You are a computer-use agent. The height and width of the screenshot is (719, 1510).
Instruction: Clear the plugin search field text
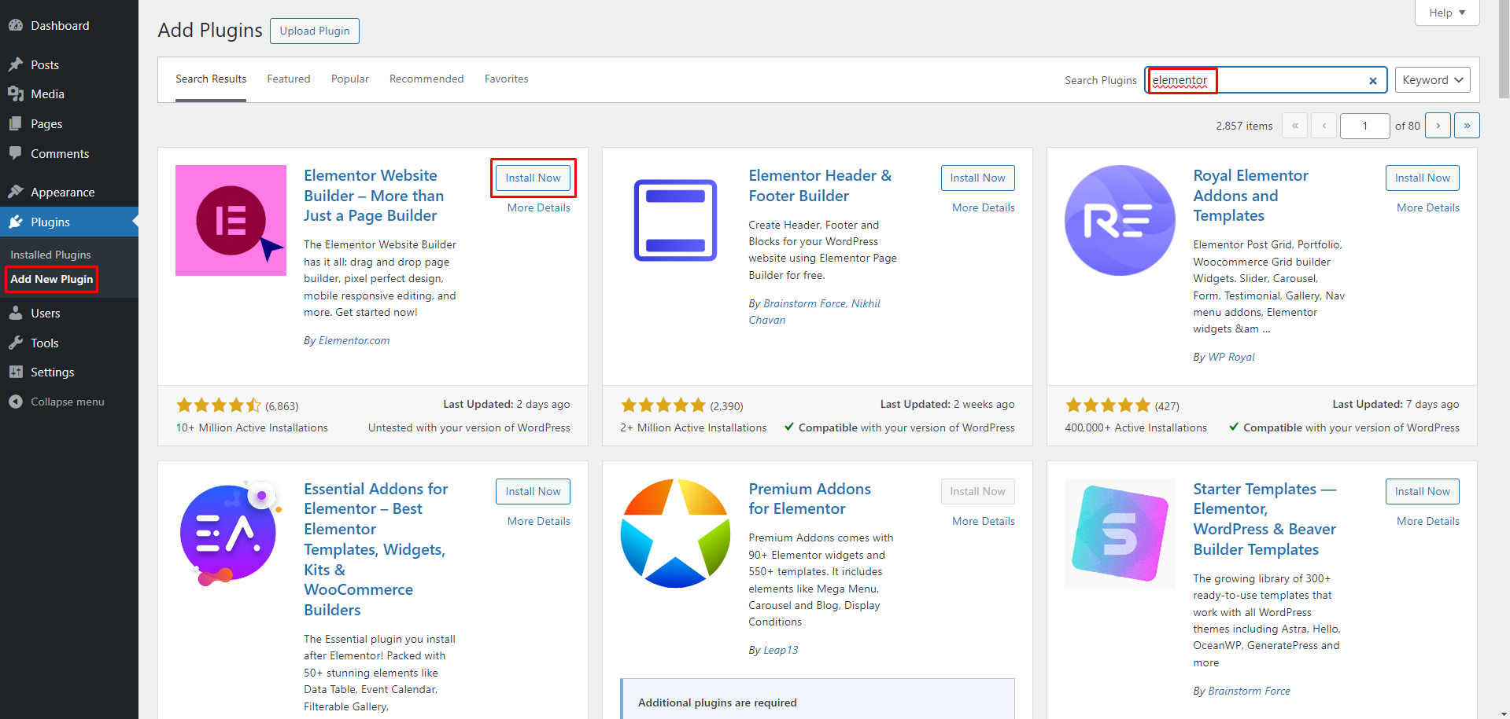pos(1372,81)
